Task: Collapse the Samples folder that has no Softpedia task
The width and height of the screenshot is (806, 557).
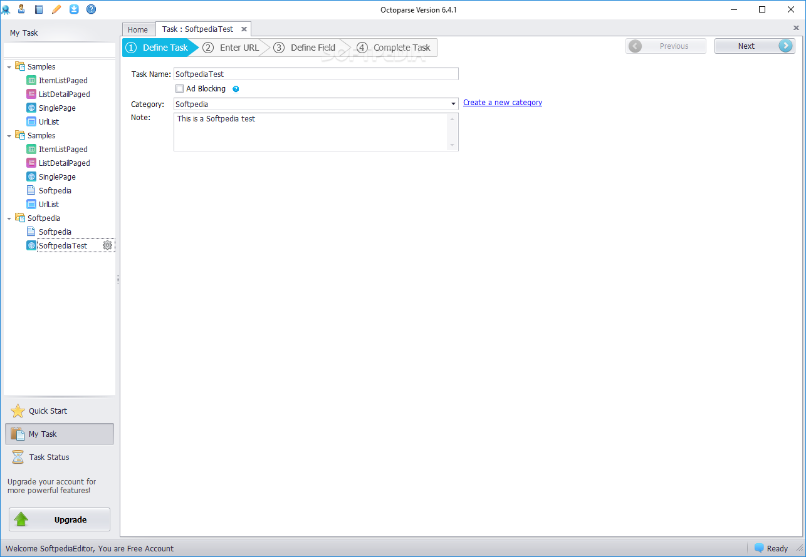Action: (x=9, y=67)
